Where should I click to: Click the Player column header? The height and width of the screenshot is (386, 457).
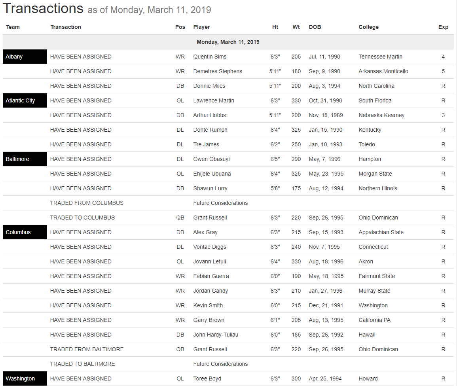click(x=201, y=27)
